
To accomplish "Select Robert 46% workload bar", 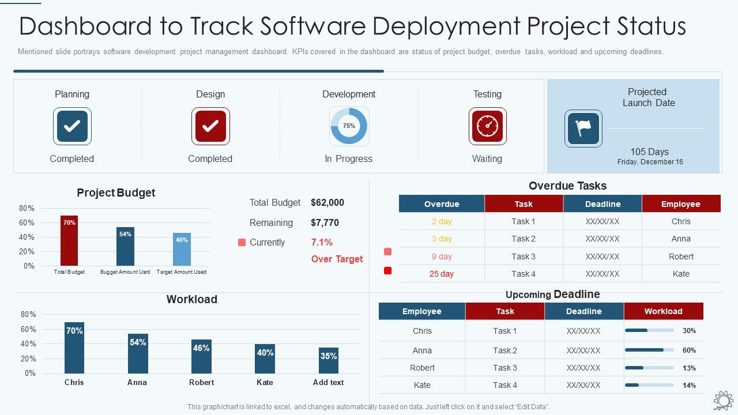I will click(x=201, y=357).
